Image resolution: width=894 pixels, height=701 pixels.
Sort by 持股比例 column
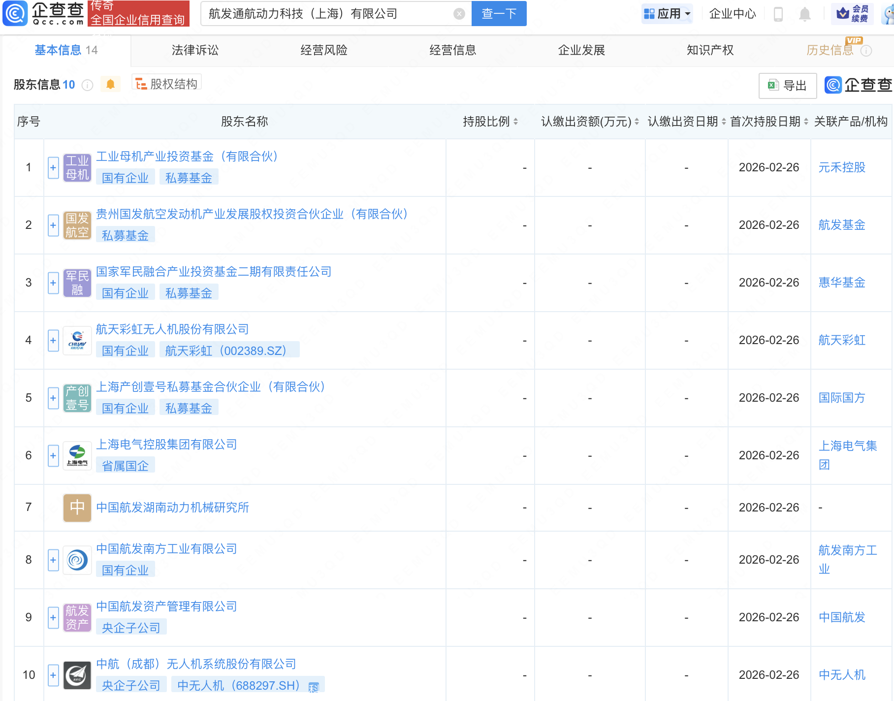click(x=515, y=122)
